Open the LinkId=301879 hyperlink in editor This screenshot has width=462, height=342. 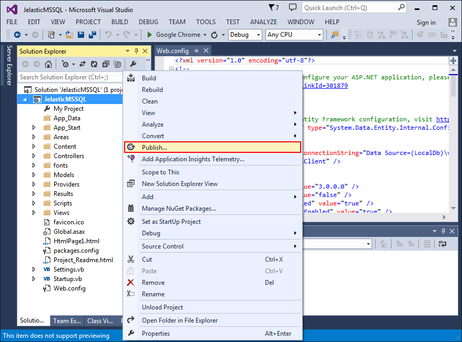click(x=325, y=86)
